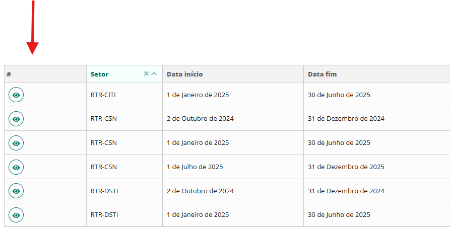Click the 31 de Dezembro de 2025 cell

pyautogui.click(x=346, y=167)
